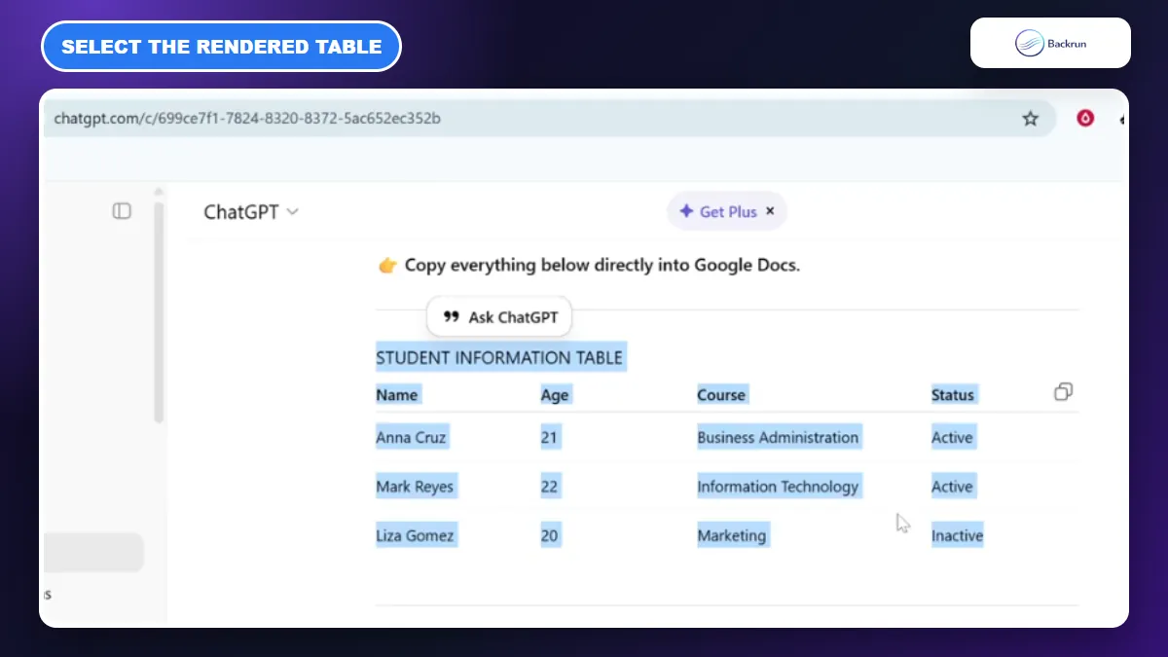Screen dimensions: 1168x657
Task: Toggle the ChatGPT sidebar panel icon
Action: (122, 211)
